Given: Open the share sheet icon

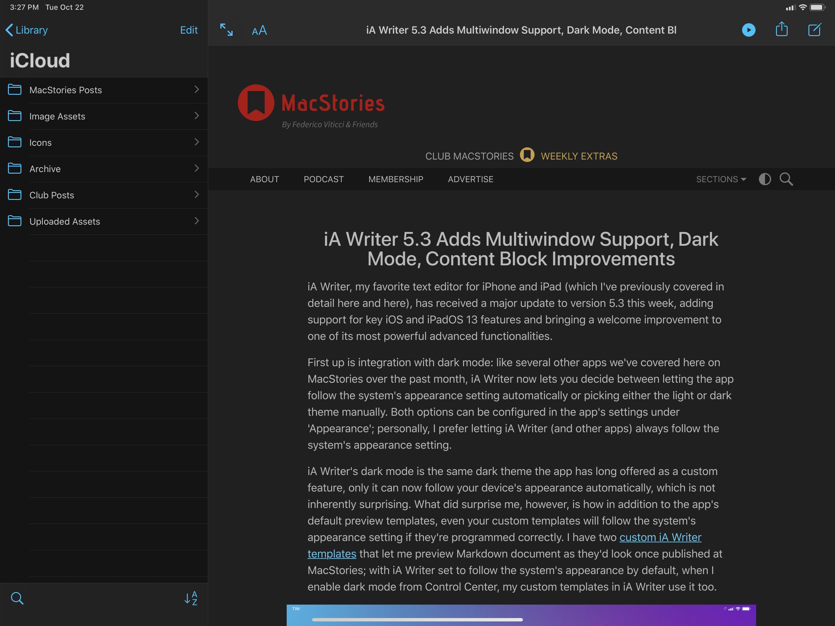Looking at the screenshot, I should click(x=782, y=29).
